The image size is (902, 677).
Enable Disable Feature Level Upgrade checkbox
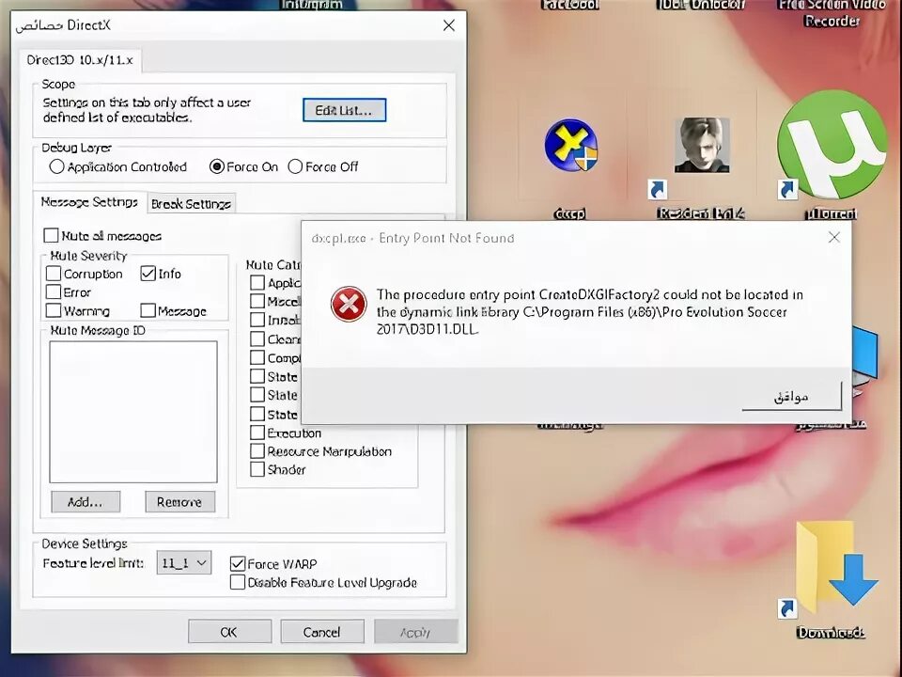pos(238,582)
